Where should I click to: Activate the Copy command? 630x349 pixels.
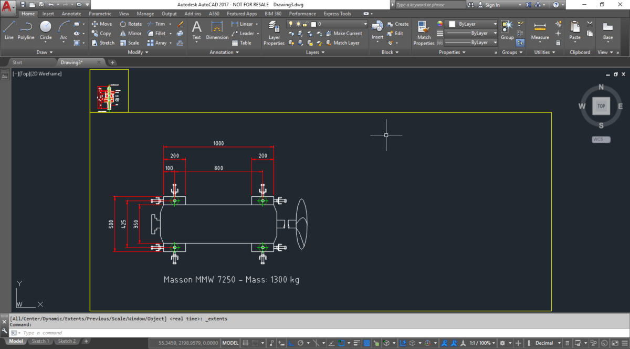click(x=101, y=34)
